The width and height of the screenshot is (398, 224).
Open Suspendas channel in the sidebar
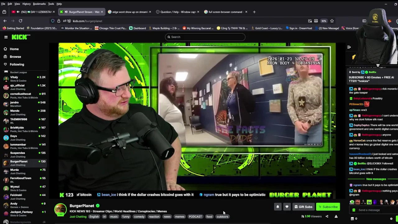click(x=24, y=155)
